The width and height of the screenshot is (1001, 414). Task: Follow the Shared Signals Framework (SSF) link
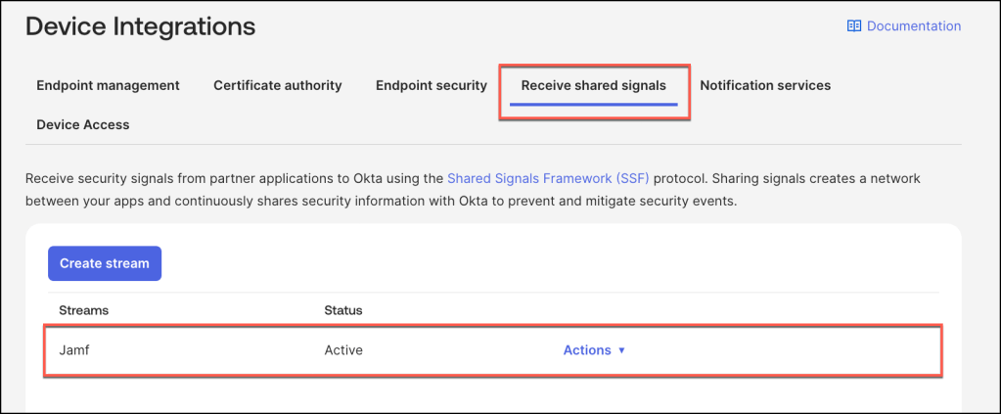coord(548,179)
